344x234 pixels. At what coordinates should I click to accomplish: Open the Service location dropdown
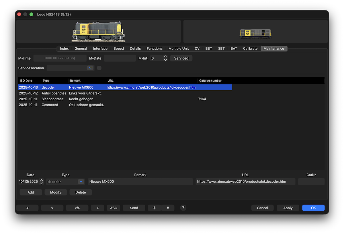point(90,68)
